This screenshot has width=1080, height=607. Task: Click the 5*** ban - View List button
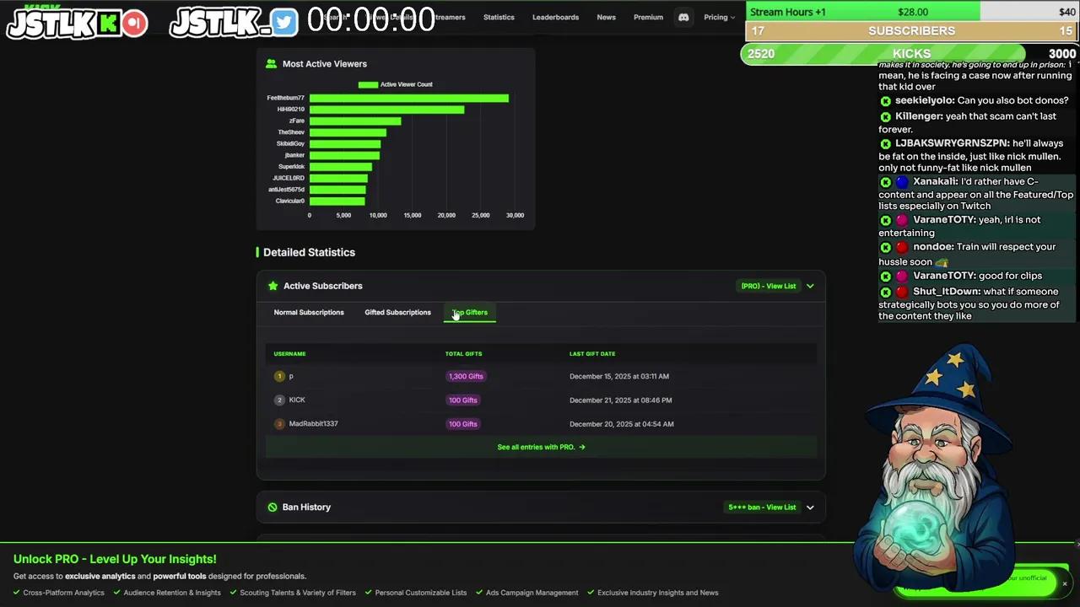[762, 508]
